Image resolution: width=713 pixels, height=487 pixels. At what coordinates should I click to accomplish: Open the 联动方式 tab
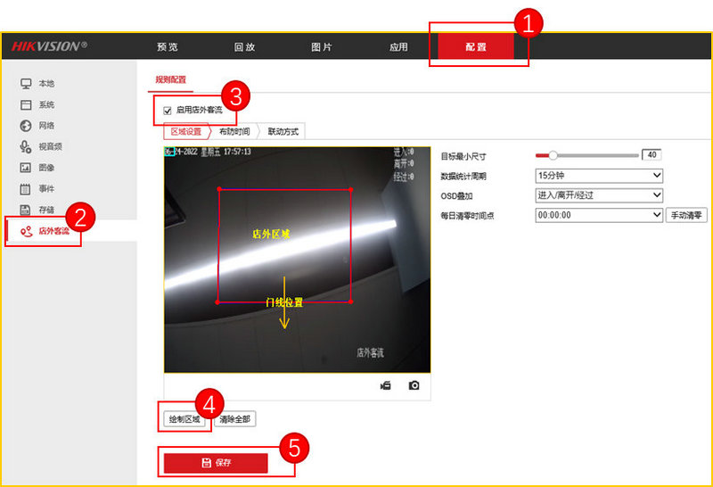283,131
